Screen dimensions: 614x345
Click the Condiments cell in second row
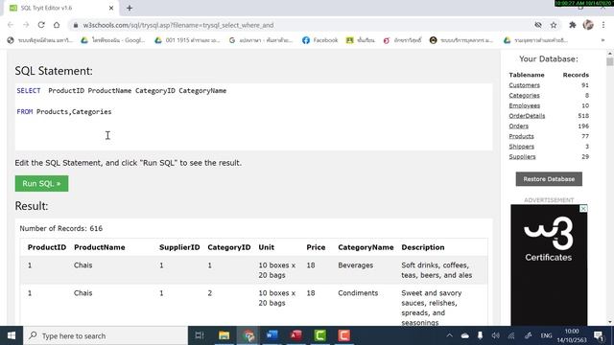pyautogui.click(x=358, y=293)
